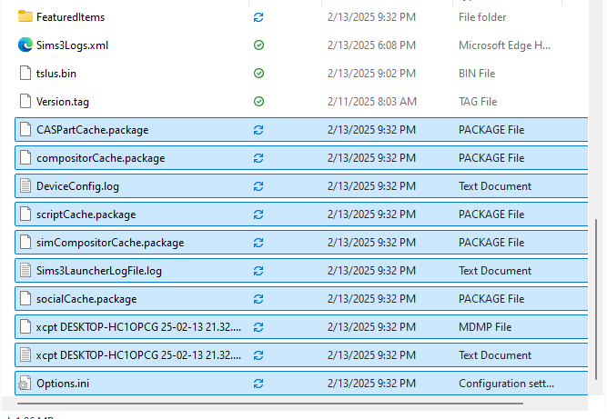The width and height of the screenshot is (607, 419).
Task: Click the green checkmark next to Version.tag
Action: [x=258, y=101]
